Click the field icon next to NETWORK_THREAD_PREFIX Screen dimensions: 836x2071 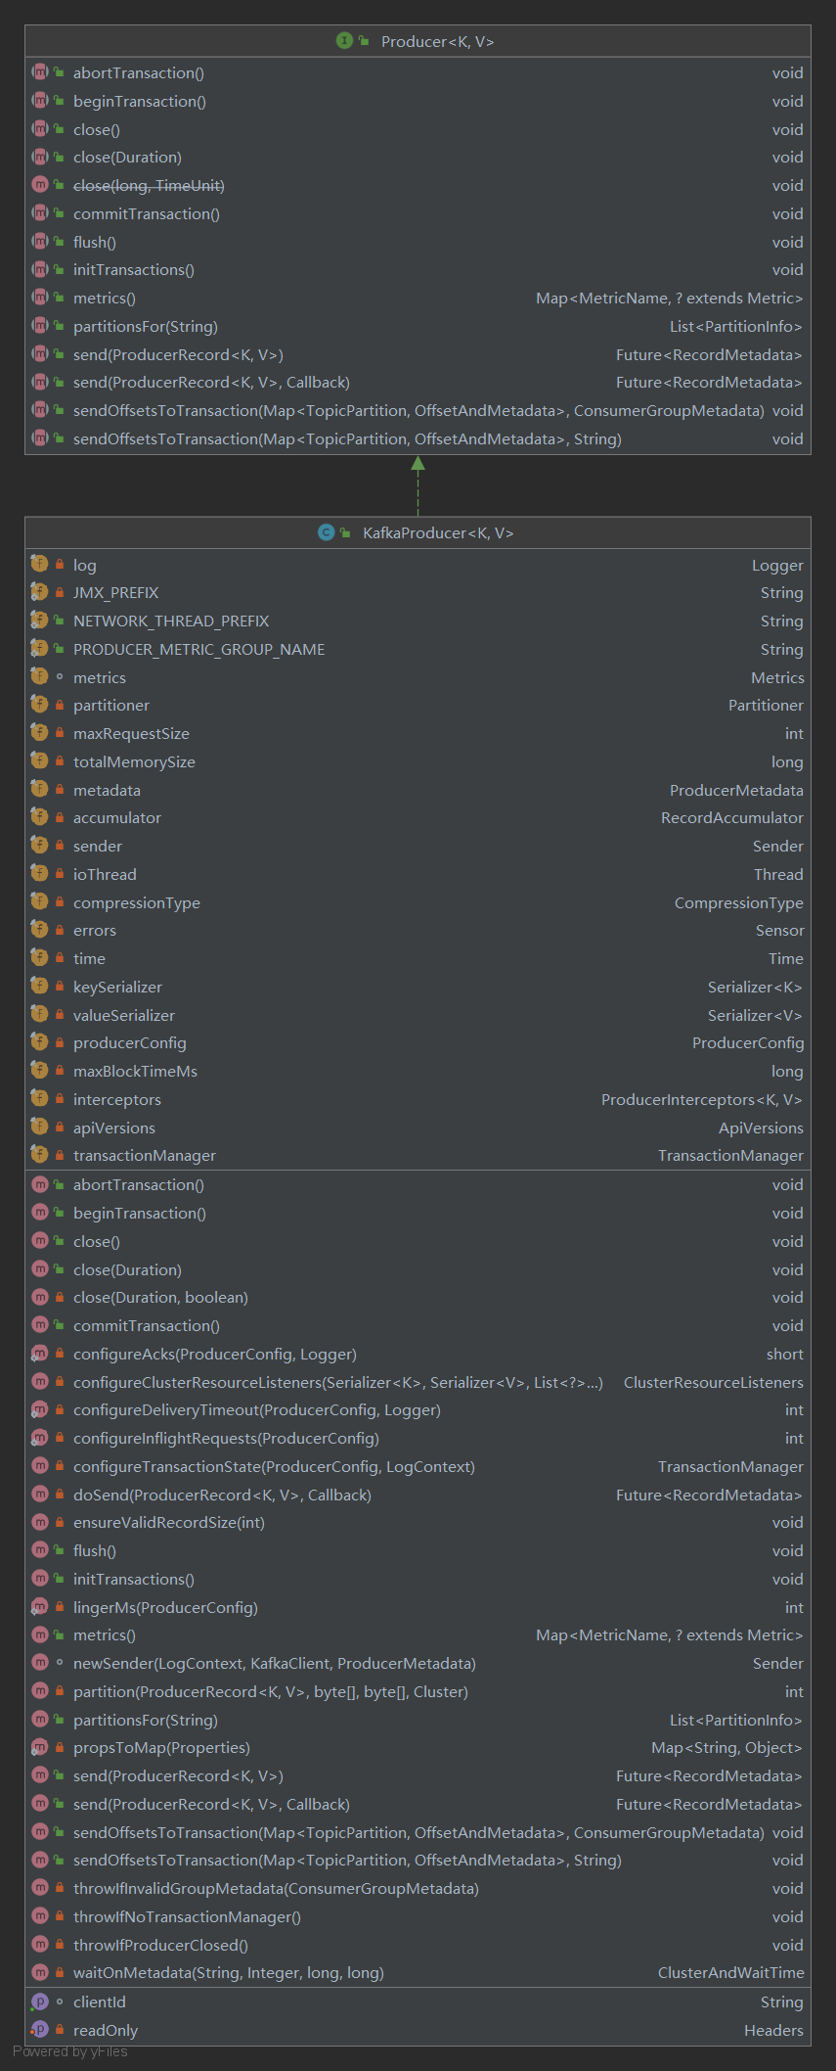pos(40,621)
